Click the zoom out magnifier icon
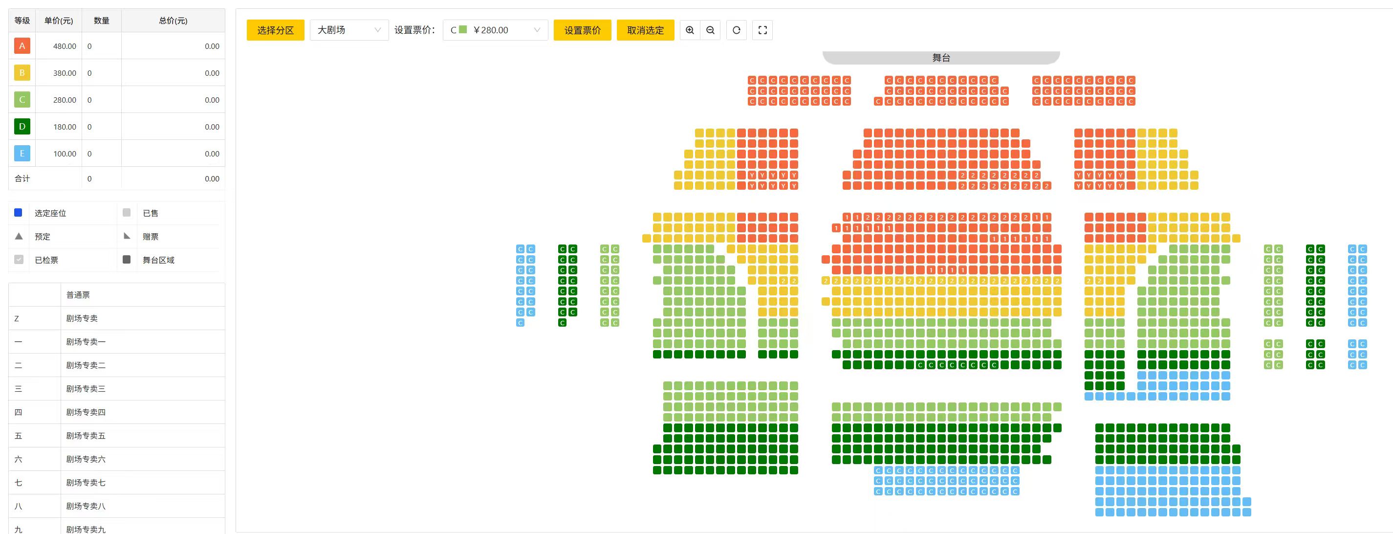Screen dimensions: 1393x534 click(x=710, y=30)
